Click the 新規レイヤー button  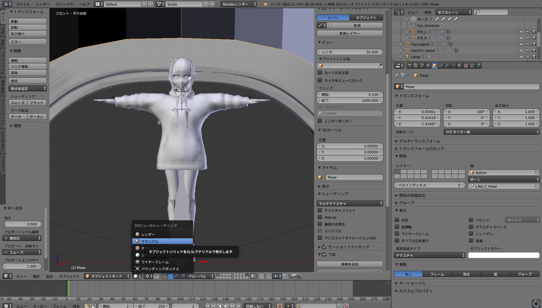pos(350,33)
